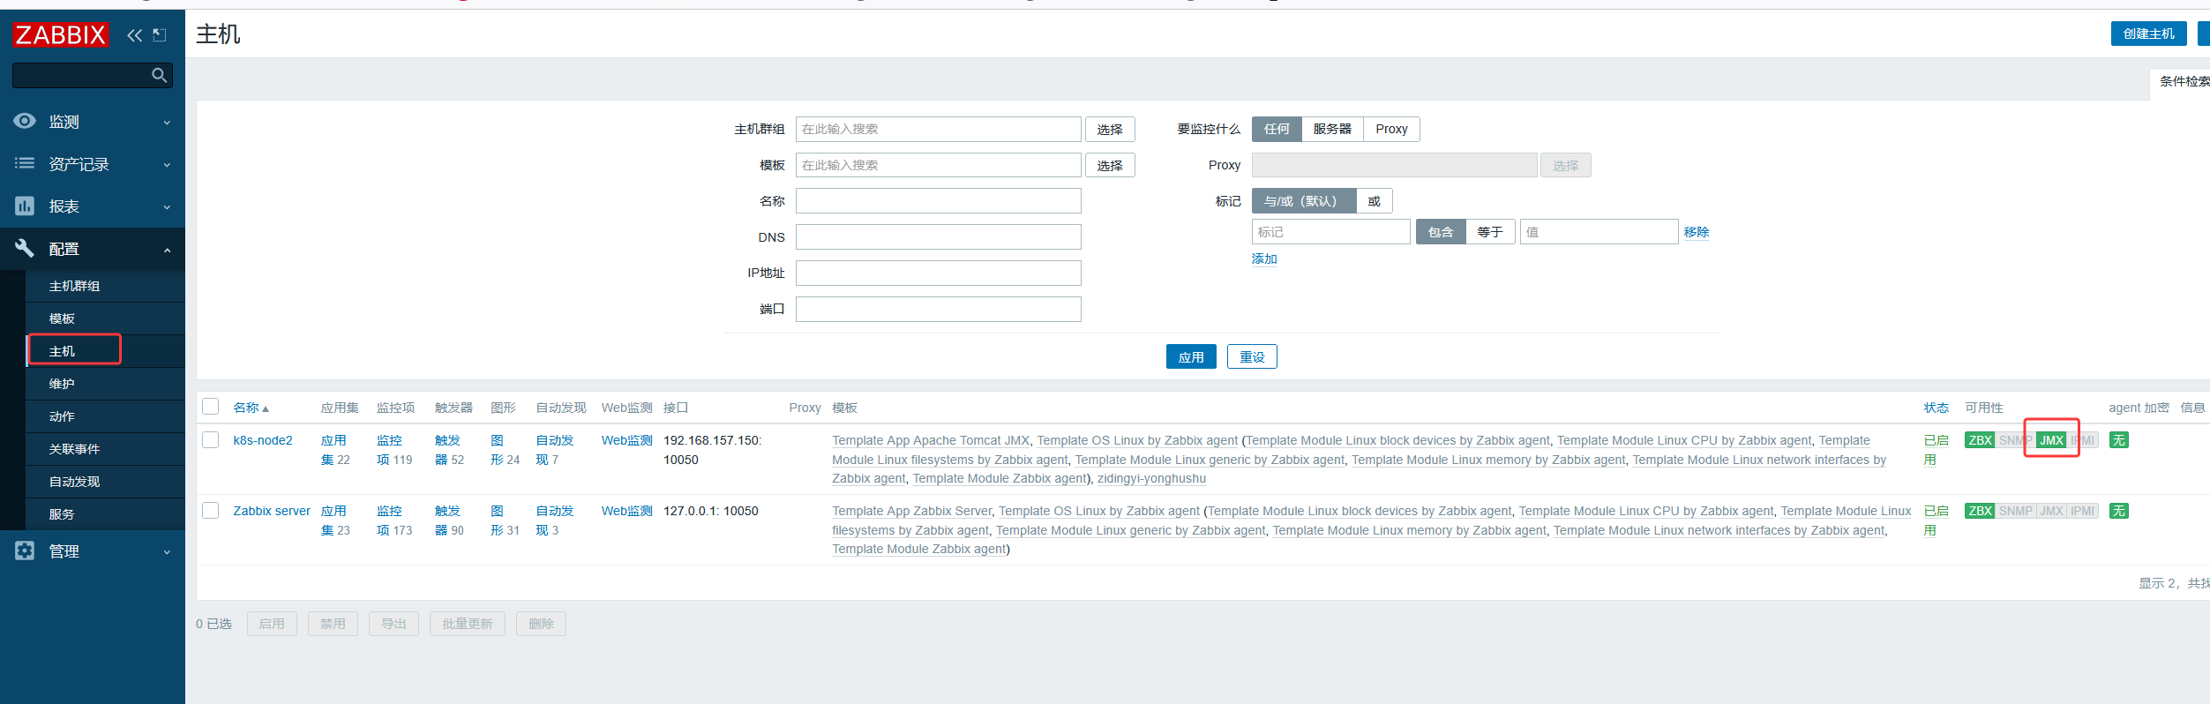Click the sidebar kiosk/hide-menu icon
2210x704 pixels.
click(160, 35)
